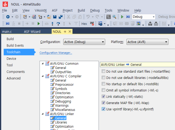Viewport: 175px width, 130px height.
Task: Open the Build menu
Action: tap(81, 10)
